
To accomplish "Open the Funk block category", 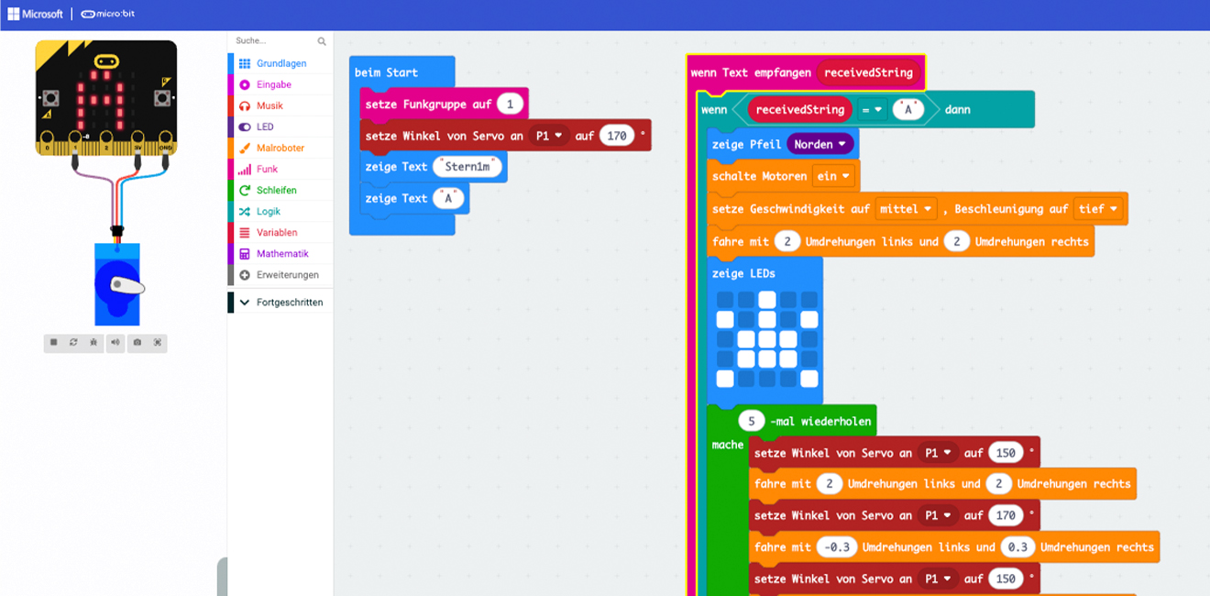I will [267, 169].
